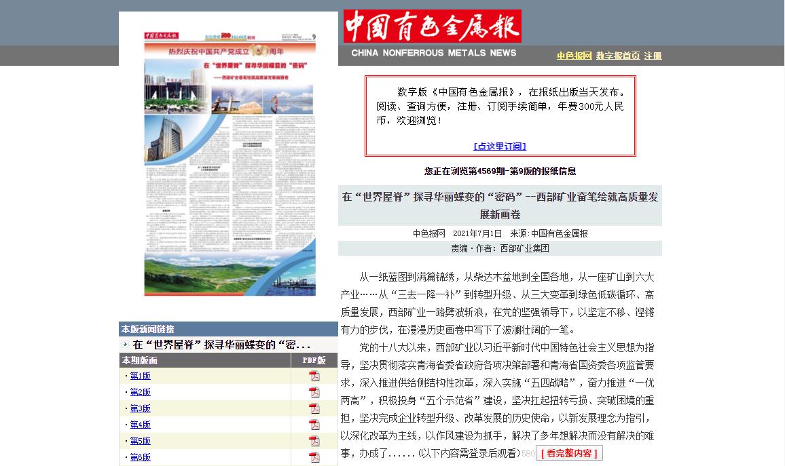This screenshot has width=785, height=466.
Task: Click the 责编 · 作者: 西部矿业集团 line
Action: (x=500, y=248)
